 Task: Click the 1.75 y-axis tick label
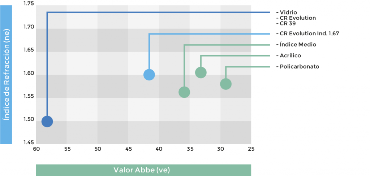click(28, 4)
